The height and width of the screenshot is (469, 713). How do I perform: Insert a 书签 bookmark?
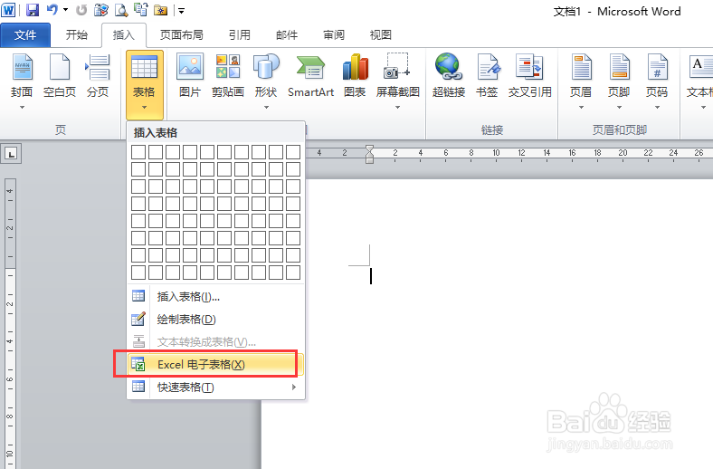click(487, 75)
